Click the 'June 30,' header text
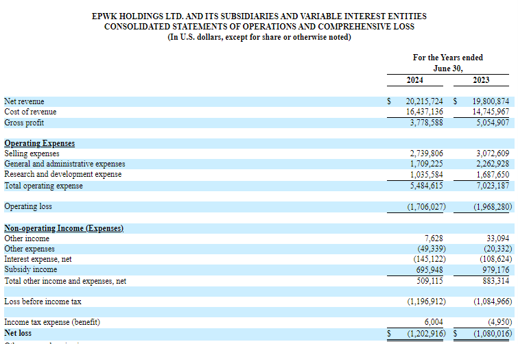518x344 pixels. coord(448,69)
